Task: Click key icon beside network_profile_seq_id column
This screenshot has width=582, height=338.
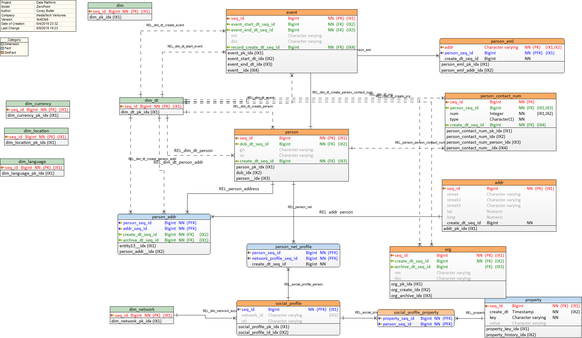Action: coord(249,259)
